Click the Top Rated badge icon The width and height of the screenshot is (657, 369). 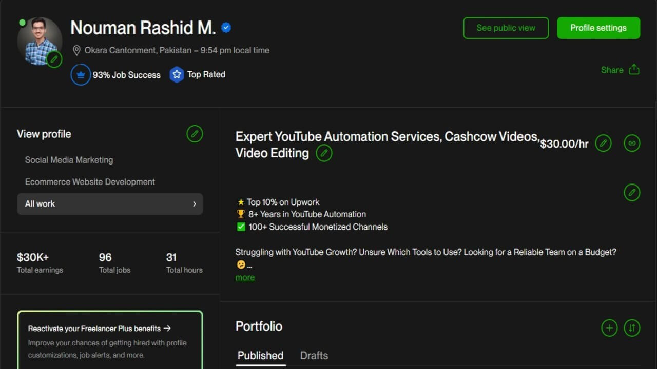177,75
